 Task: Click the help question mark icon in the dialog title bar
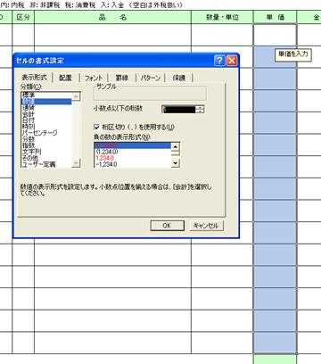click(219, 61)
